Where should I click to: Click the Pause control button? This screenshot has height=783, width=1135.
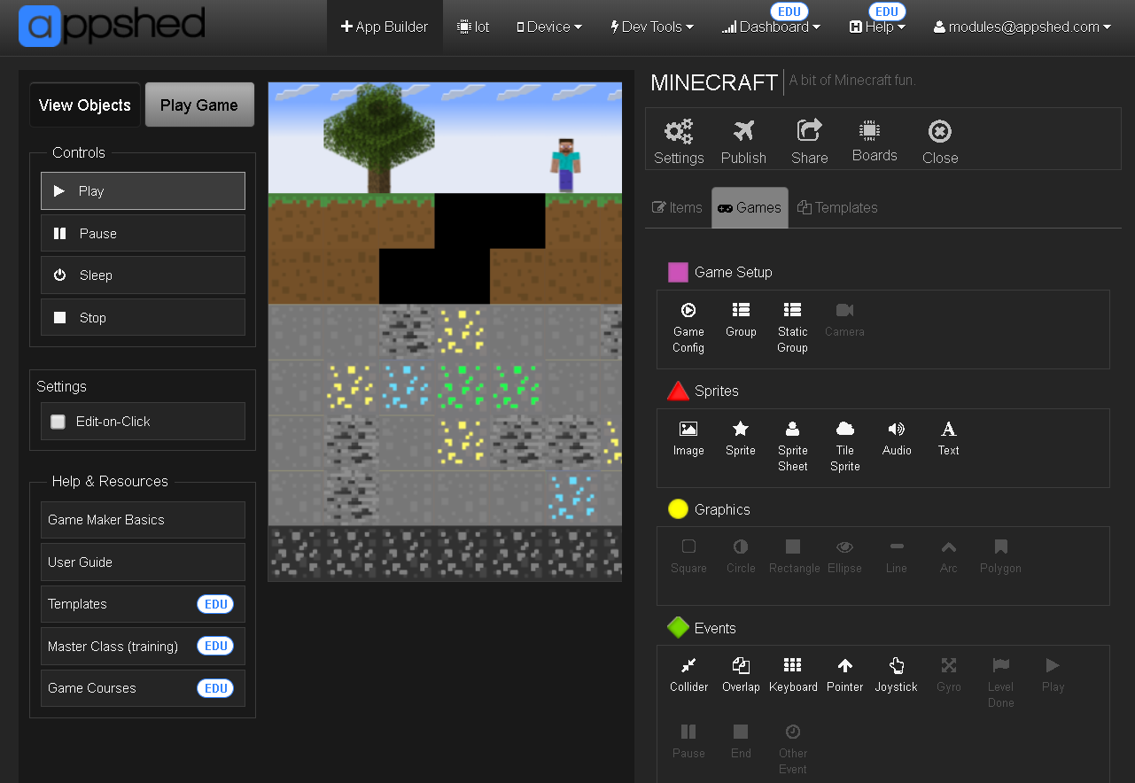coord(143,234)
